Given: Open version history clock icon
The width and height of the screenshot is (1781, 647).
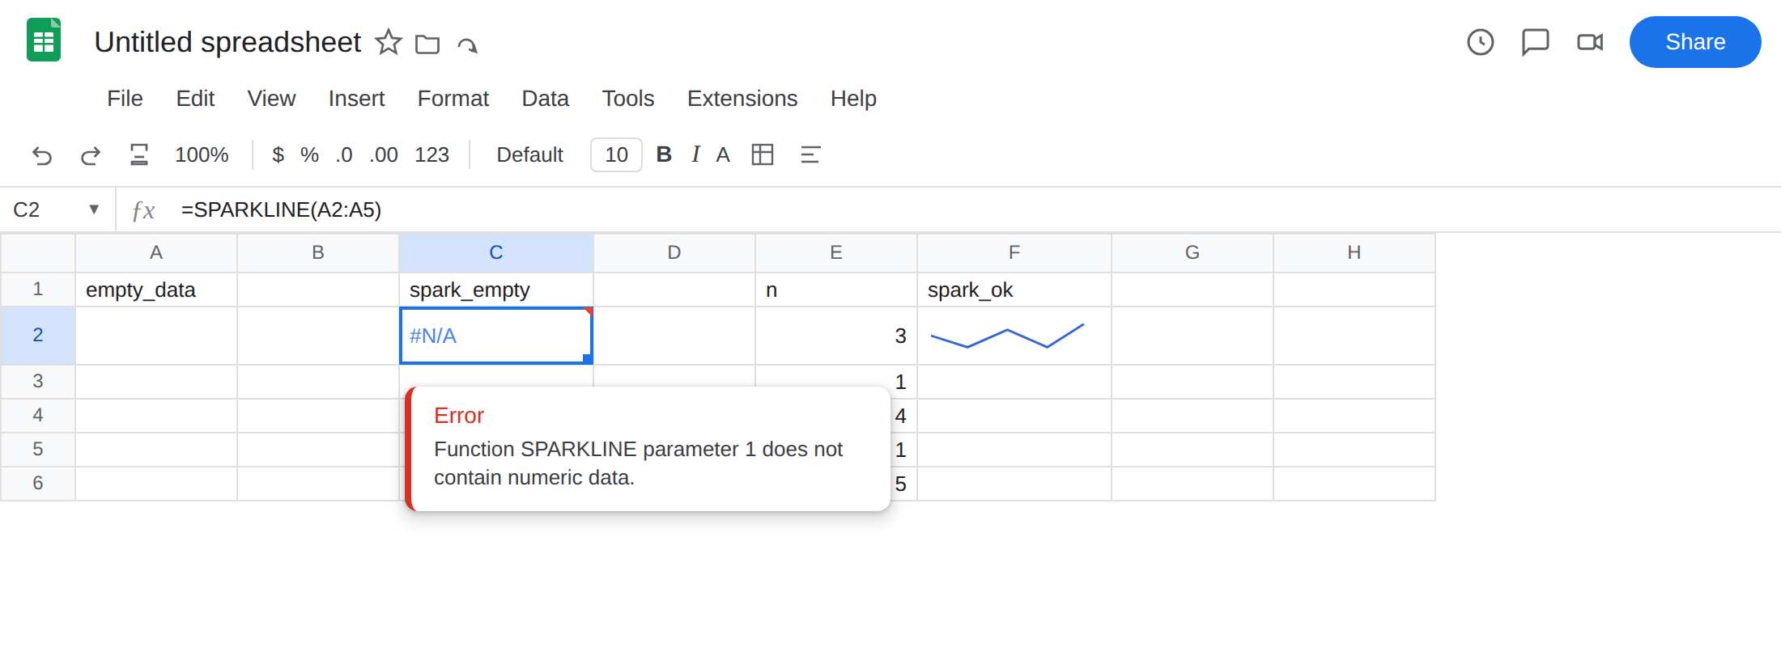Looking at the screenshot, I should click(1481, 42).
